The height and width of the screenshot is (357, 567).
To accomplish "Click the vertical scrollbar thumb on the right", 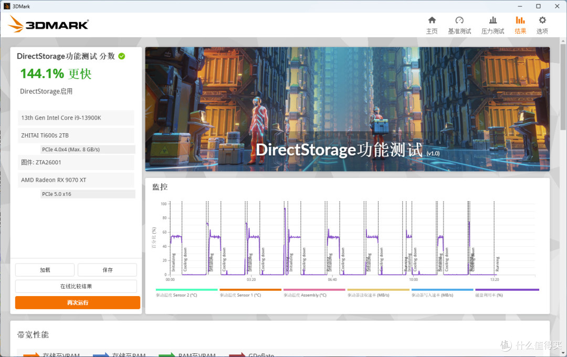I will point(563,87).
